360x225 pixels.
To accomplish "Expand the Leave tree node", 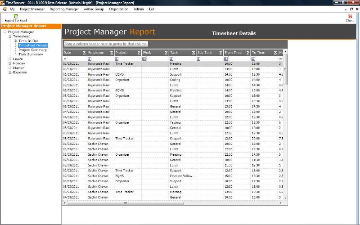I will 9,59.
